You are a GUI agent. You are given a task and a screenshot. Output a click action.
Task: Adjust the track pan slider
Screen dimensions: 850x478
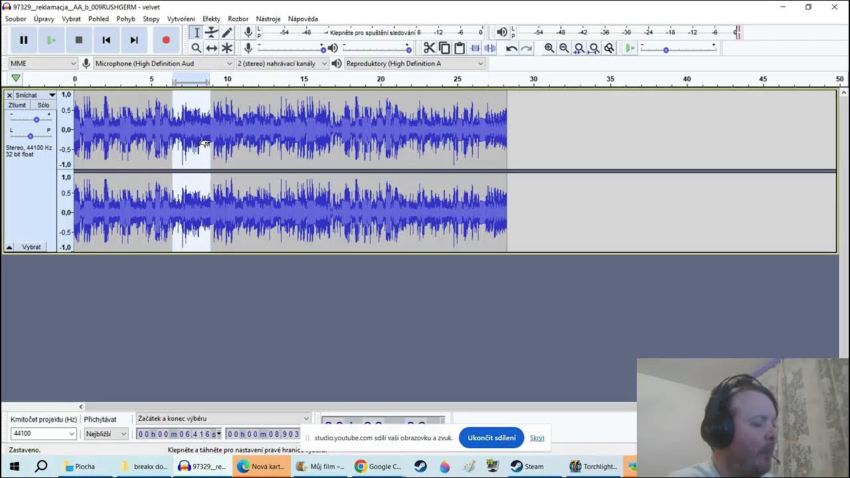(x=31, y=135)
